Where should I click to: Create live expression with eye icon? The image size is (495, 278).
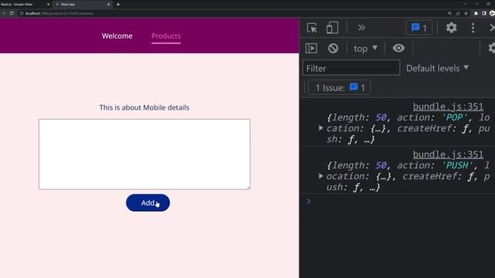pyautogui.click(x=398, y=48)
